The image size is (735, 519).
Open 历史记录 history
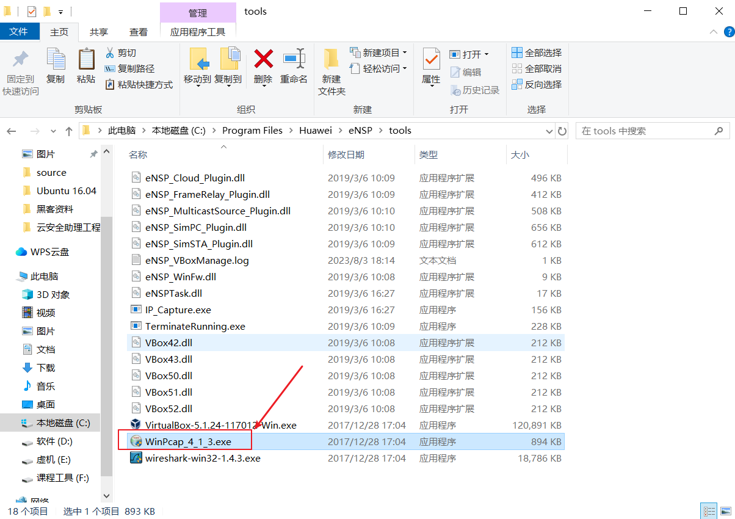pos(475,90)
